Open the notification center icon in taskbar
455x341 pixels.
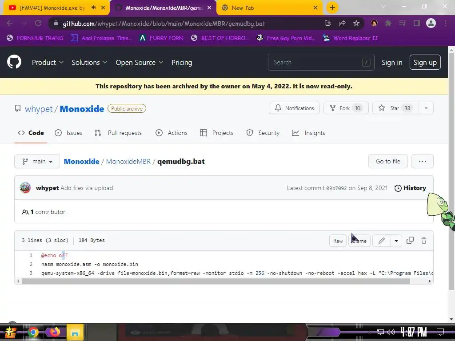pos(440,332)
